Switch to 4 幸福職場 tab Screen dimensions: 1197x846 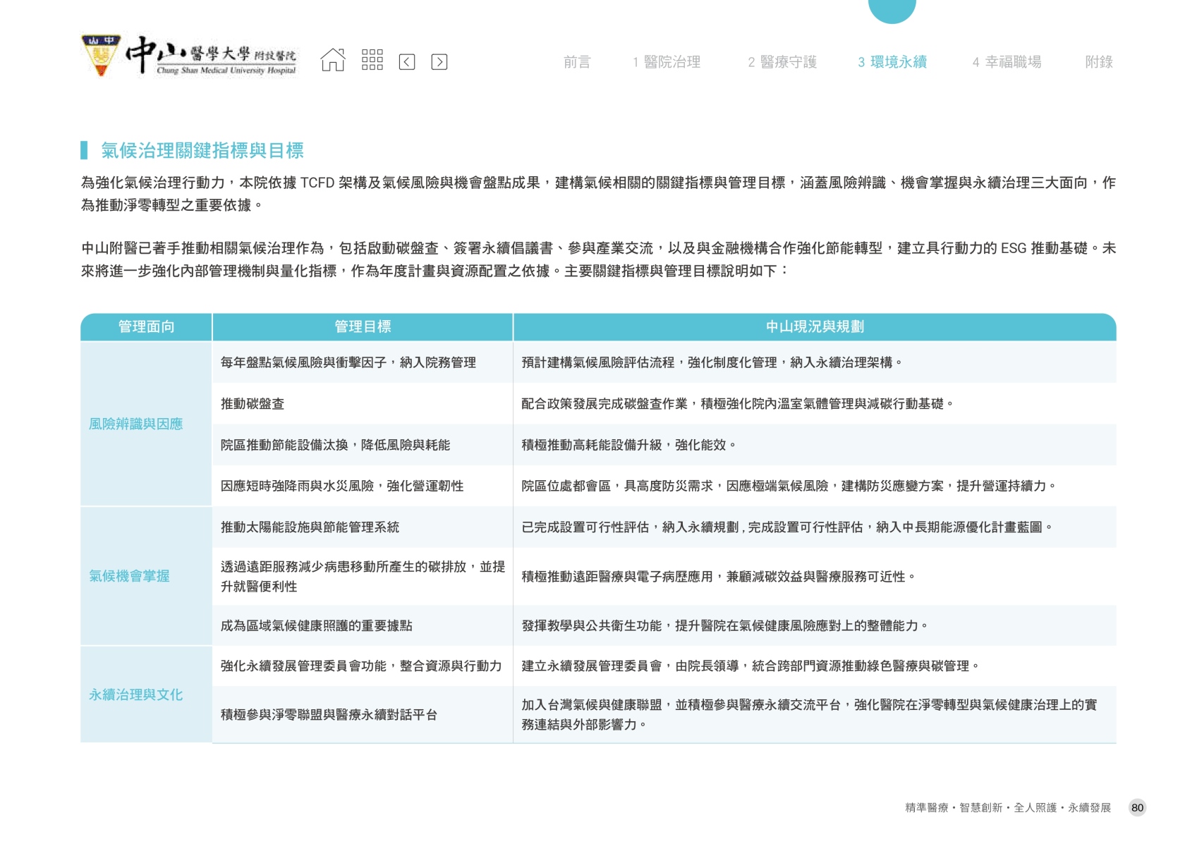1007,62
